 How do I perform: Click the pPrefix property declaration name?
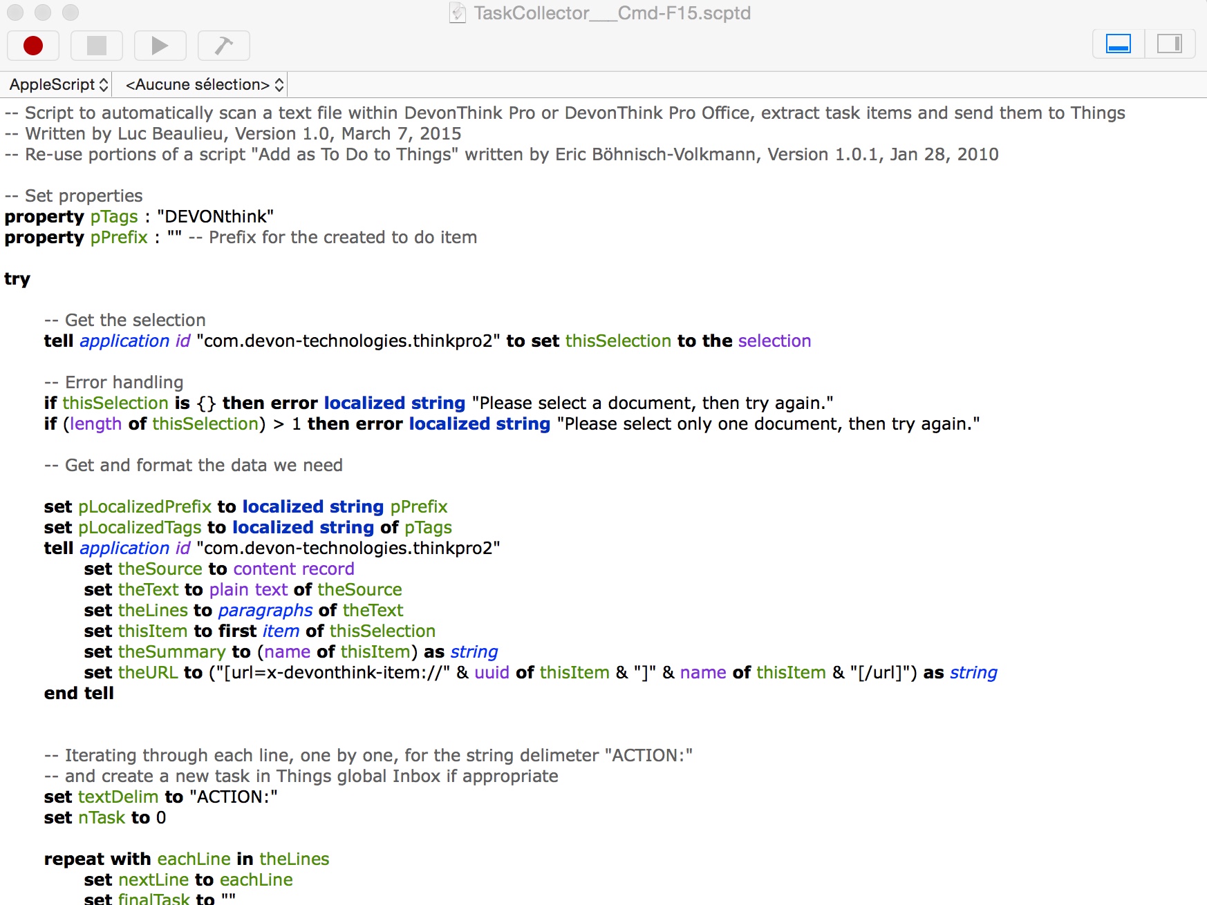coord(119,238)
